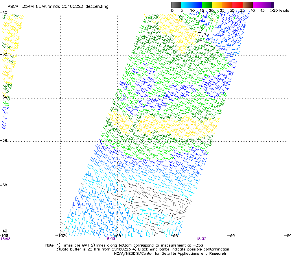
Task: Click the '-32' latitude label
Action: (x=4, y=54)
